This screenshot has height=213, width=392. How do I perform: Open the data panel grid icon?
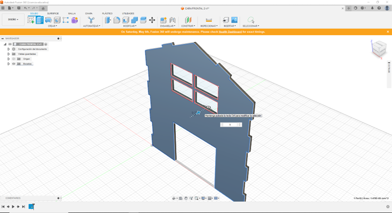tap(3, 8)
